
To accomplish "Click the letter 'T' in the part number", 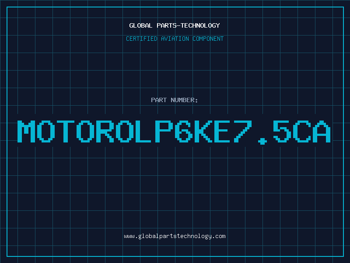I will coord(65,131).
